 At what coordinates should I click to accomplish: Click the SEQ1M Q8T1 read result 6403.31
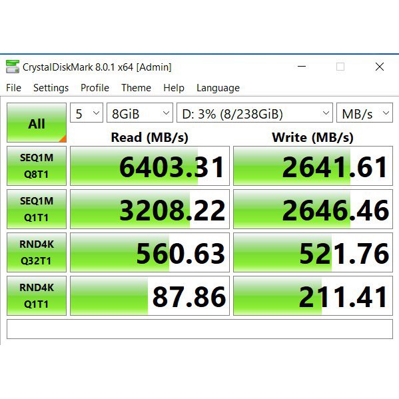[150, 166]
